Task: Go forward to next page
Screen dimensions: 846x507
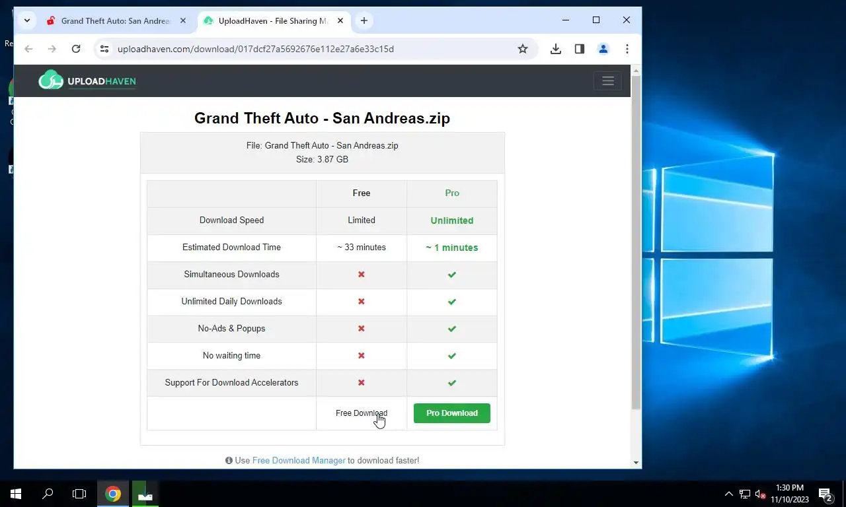Action: (x=52, y=49)
